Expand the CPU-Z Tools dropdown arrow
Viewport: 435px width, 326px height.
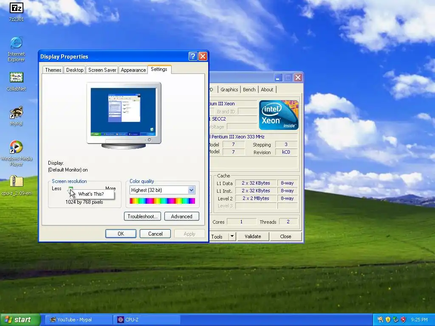point(232,236)
